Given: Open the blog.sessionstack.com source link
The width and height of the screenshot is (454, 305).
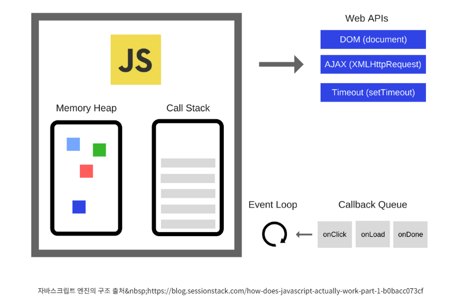Looking at the screenshot, I should 285,291.
